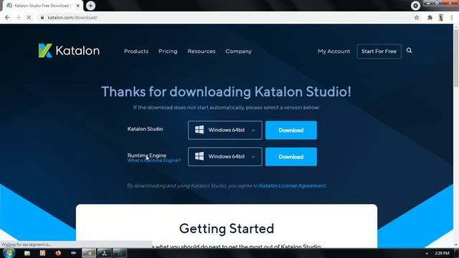
Task: Click the download manager taskbar icon
Action: (x=104, y=253)
